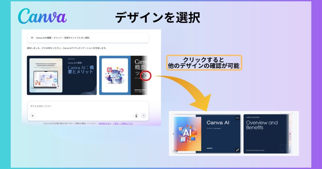Click the back arrow beside the chat title

click(x=32, y=38)
